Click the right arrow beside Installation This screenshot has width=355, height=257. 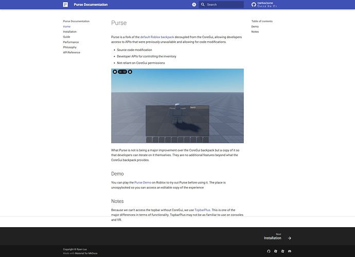[289, 238]
